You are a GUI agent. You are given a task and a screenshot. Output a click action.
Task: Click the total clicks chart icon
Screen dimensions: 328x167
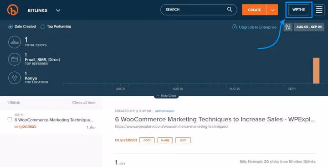[15, 42]
